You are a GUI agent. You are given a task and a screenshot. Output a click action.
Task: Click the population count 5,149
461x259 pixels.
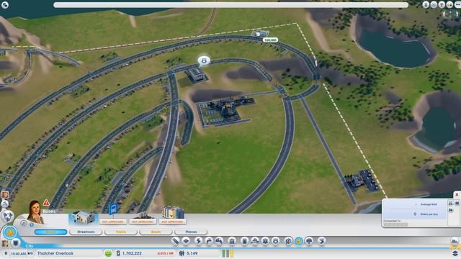coord(192,253)
